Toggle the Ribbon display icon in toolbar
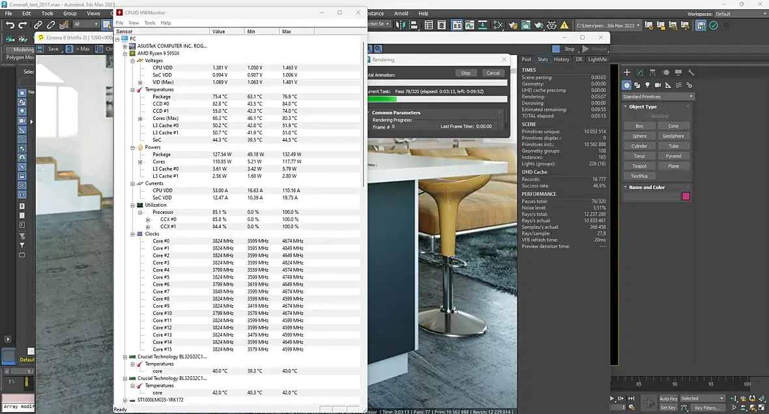This screenshot has width=769, height=414. (x=457, y=25)
